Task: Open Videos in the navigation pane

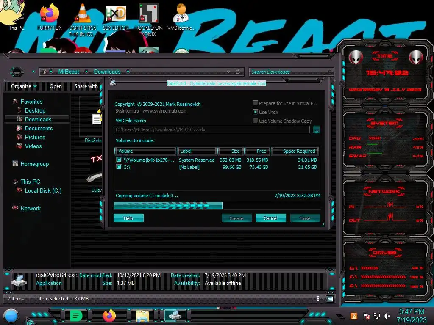Action: point(33,146)
